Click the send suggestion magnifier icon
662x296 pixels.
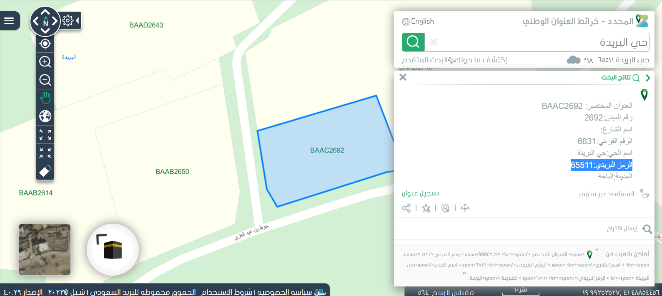647,229
